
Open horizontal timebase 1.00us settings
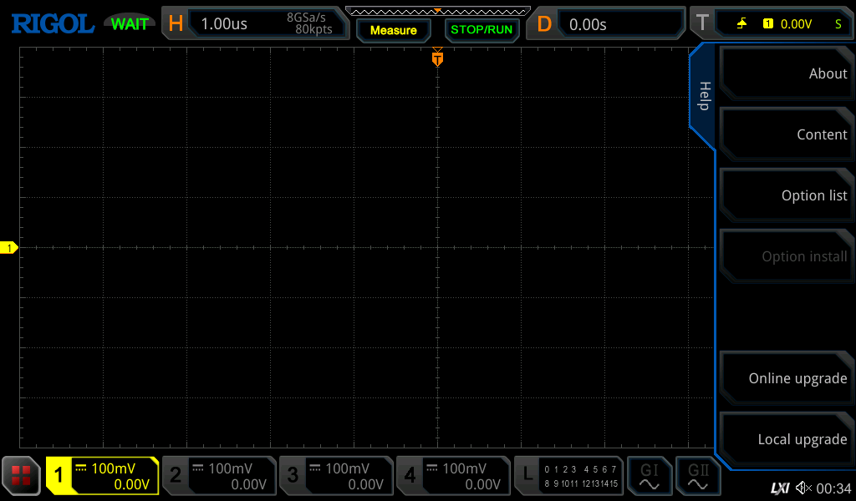pos(255,23)
